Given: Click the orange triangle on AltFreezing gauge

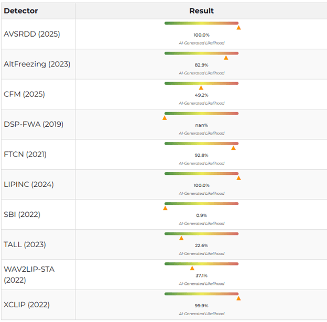Looking at the screenshot, I should [x=226, y=58].
